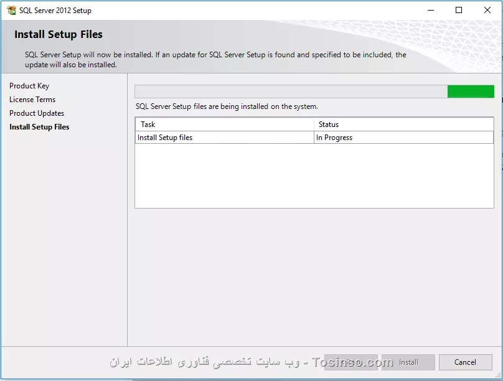Screen dimensions: 503x381
Task: Click the SQL Server Setup title bar icon
Action: click(x=12, y=10)
